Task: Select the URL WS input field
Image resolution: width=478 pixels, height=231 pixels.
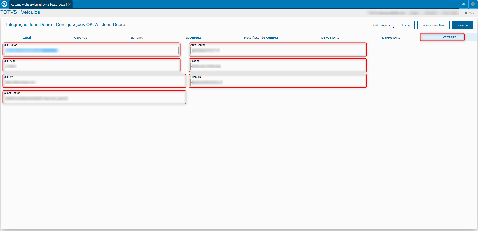Action: tap(95, 82)
